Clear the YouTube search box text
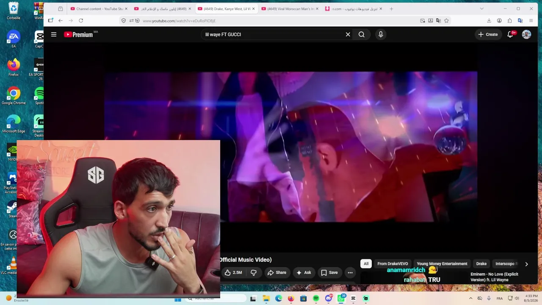Image resolution: width=542 pixels, height=305 pixels. click(x=348, y=34)
